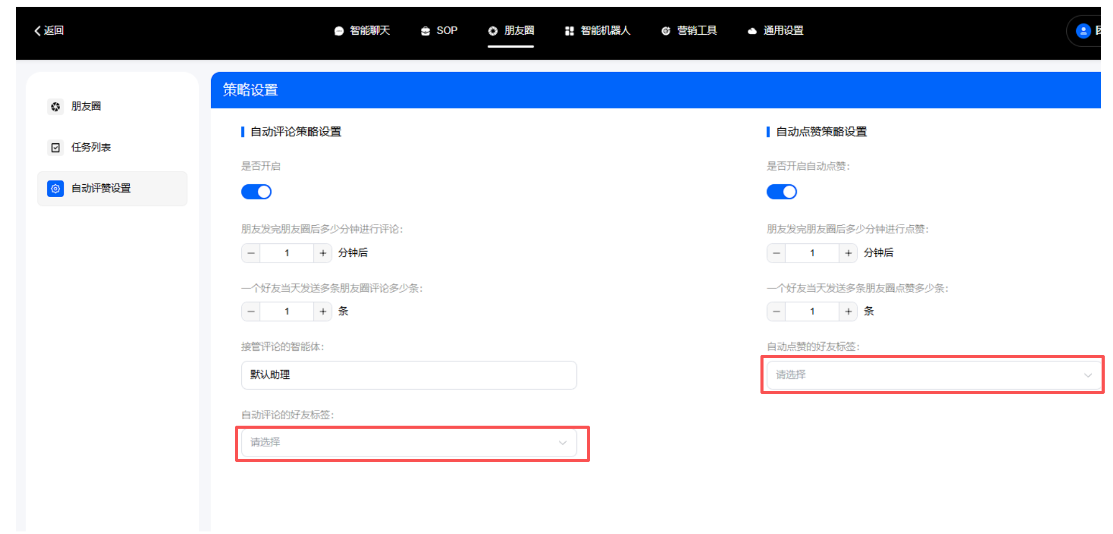Click the 接管评论的智能体 input showing 默认助理
The width and height of the screenshot is (1113, 534).
(409, 375)
